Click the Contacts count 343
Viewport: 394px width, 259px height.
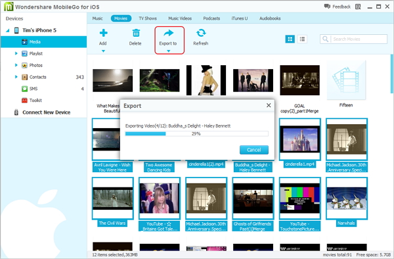point(80,77)
